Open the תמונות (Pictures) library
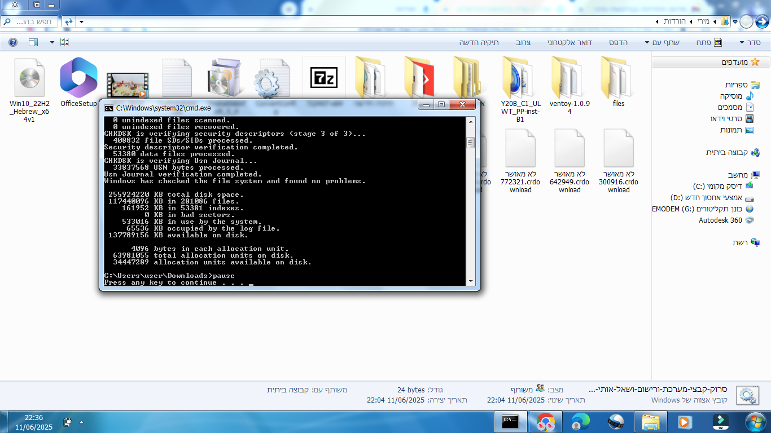The height and width of the screenshot is (433, 771). coord(738,130)
